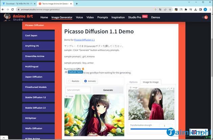Select the Stable Diffusion 1.5 model
This screenshot has width=213, height=140.
(x=39, y=97)
